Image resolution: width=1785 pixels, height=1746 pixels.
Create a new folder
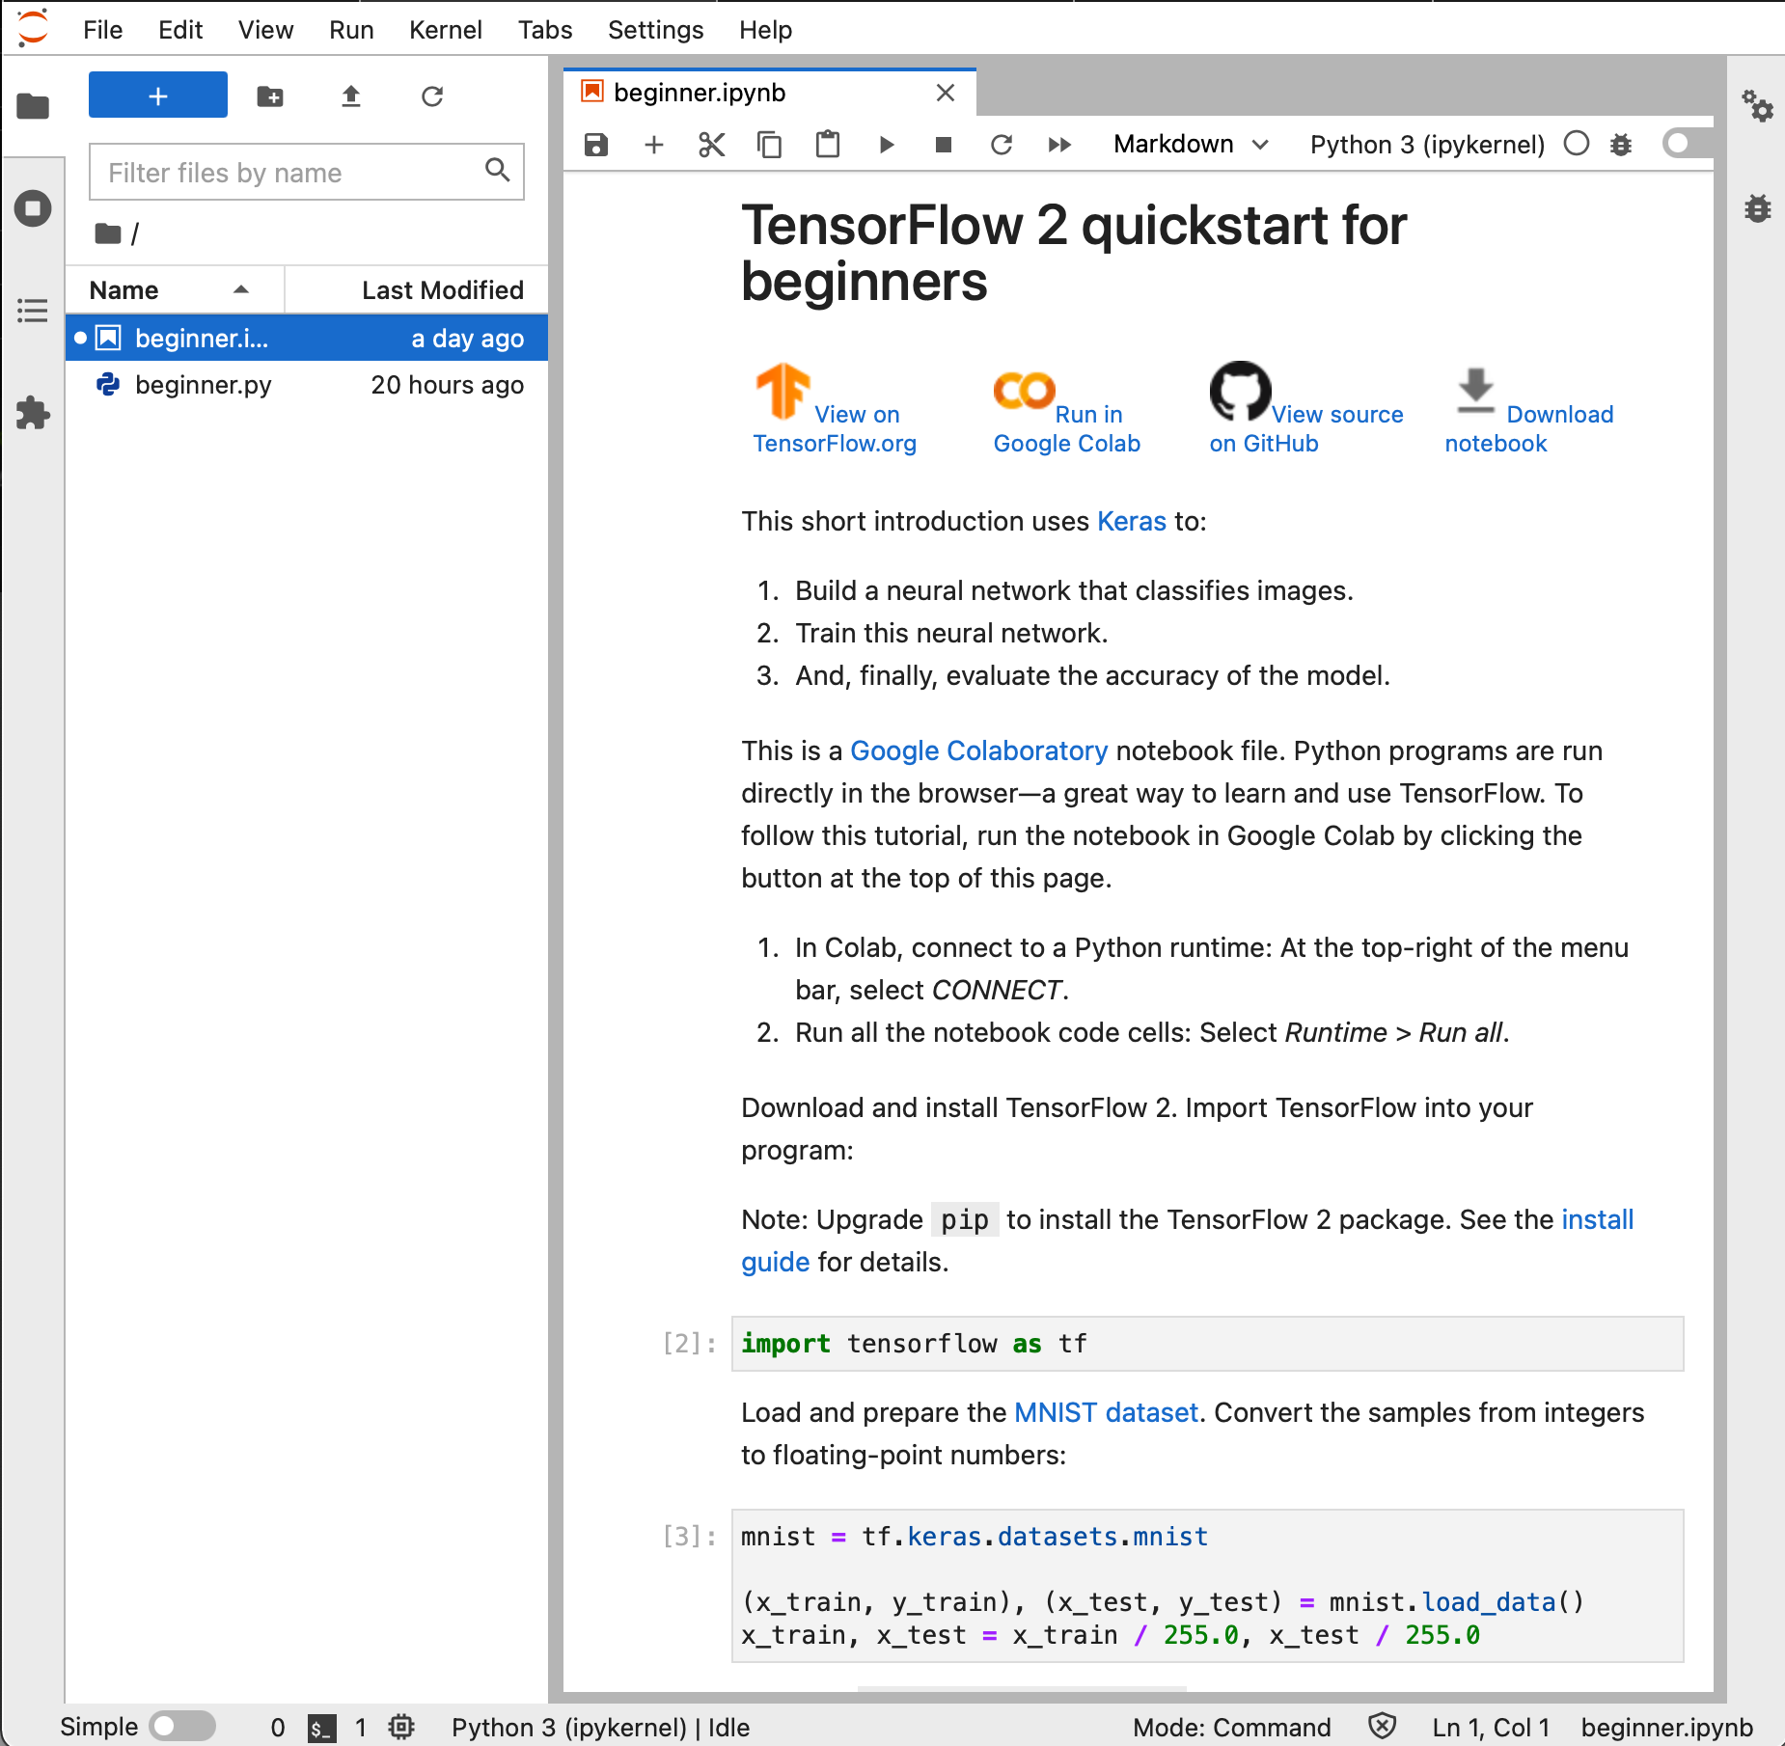click(270, 95)
